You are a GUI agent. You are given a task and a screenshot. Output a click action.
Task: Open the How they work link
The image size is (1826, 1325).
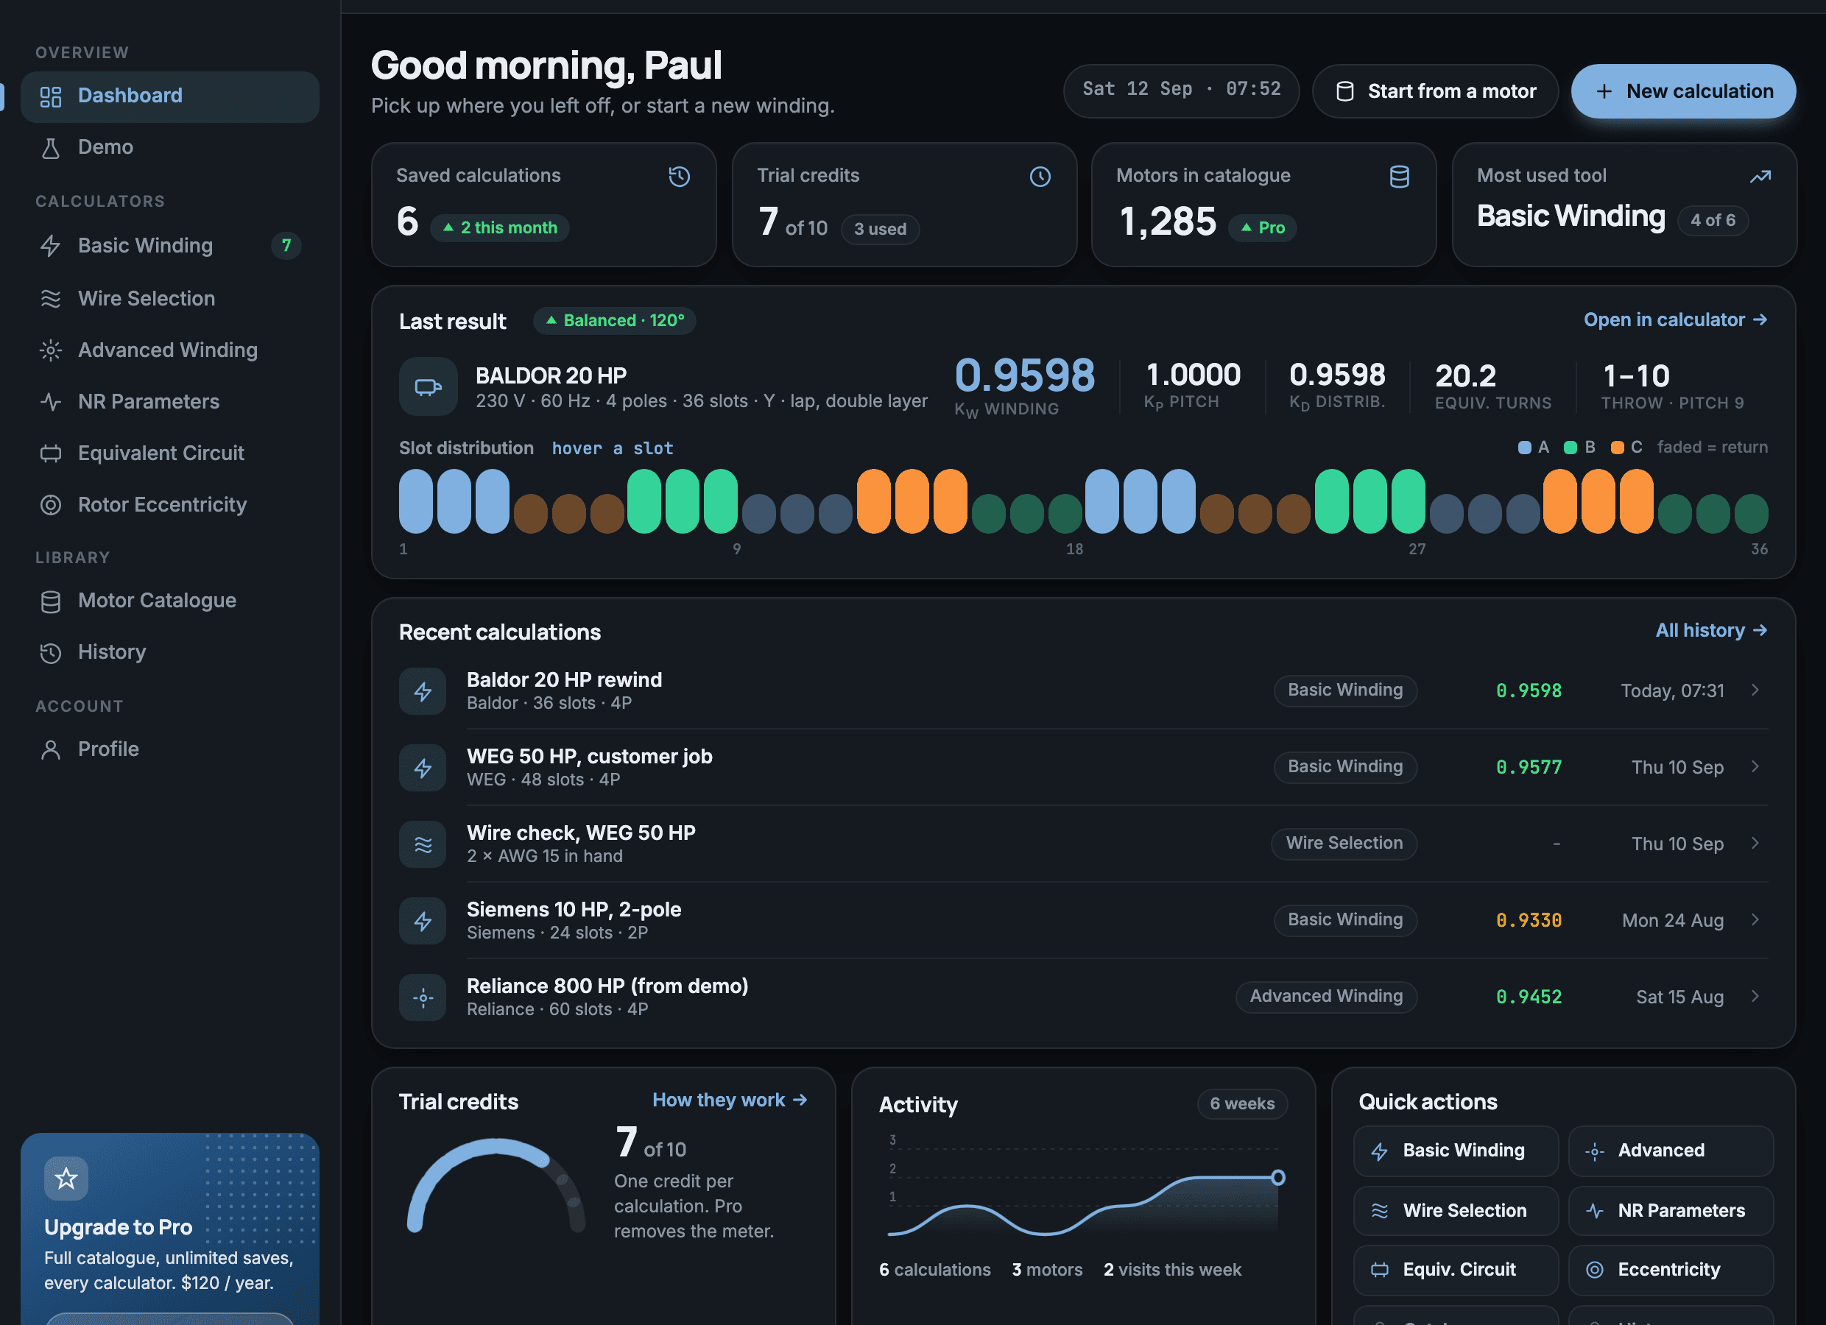730,1100
